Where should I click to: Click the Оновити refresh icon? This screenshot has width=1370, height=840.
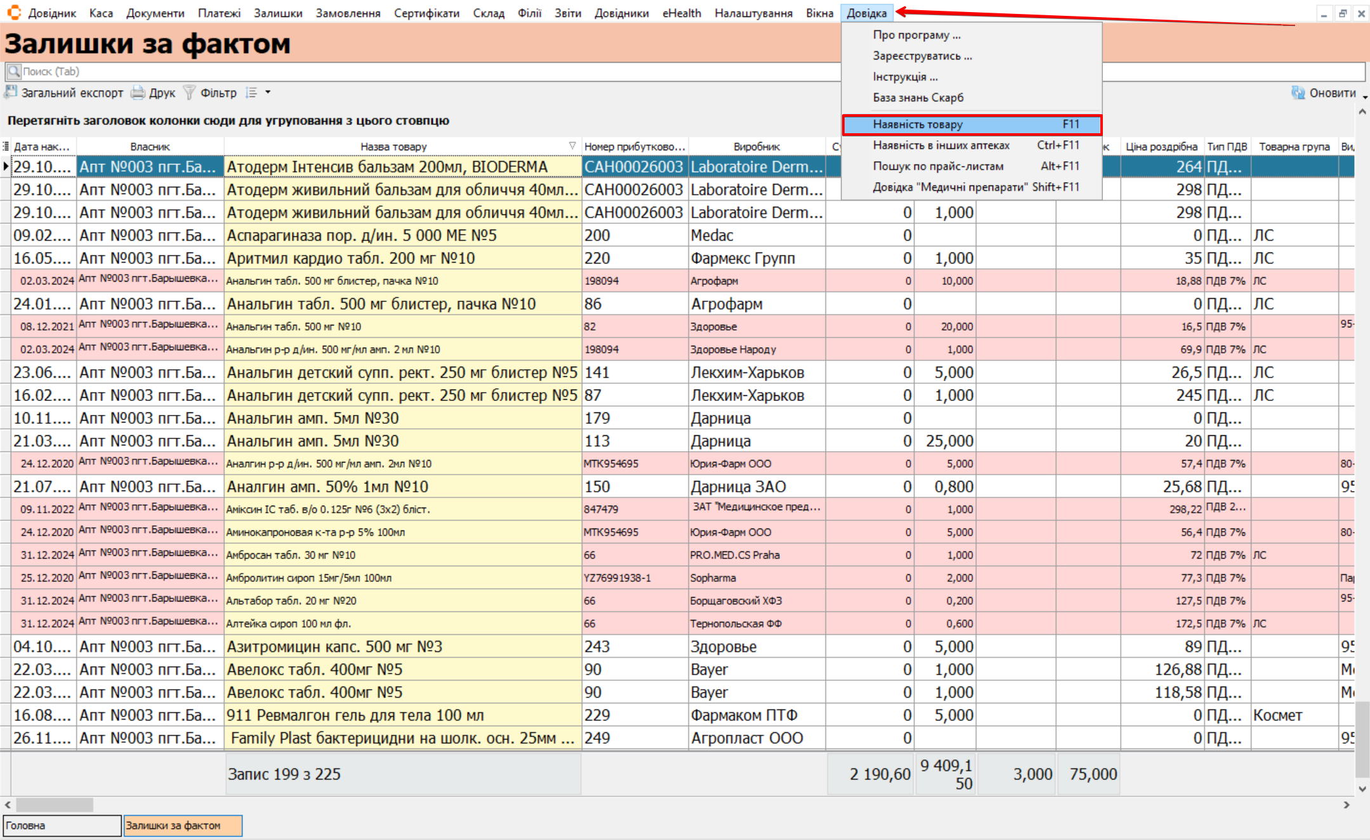click(1298, 93)
